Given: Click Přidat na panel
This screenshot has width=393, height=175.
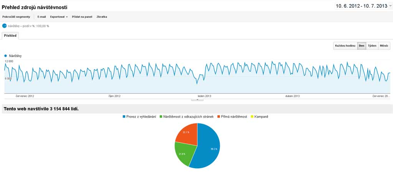Looking at the screenshot, I should [x=81, y=17].
